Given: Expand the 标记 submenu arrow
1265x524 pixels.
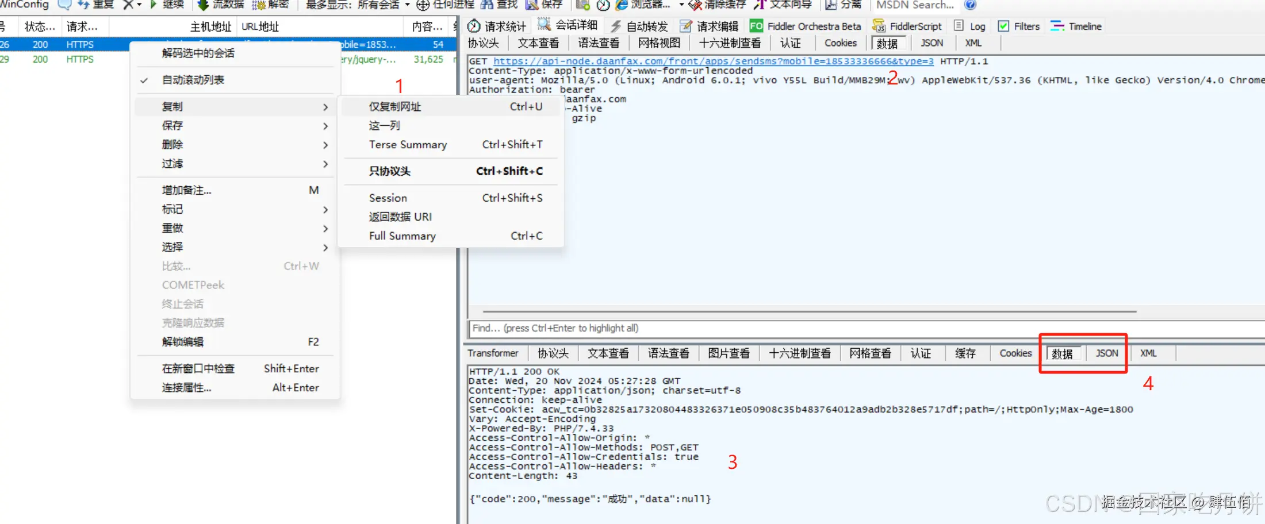Looking at the screenshot, I should coord(325,209).
